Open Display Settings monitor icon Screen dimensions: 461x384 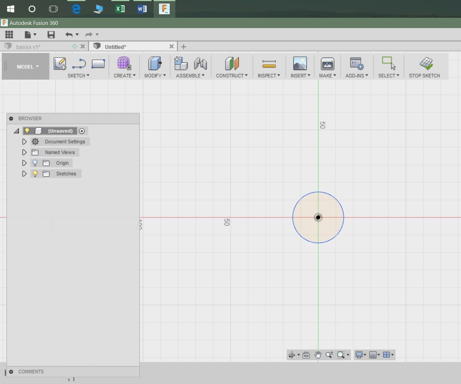pos(359,355)
